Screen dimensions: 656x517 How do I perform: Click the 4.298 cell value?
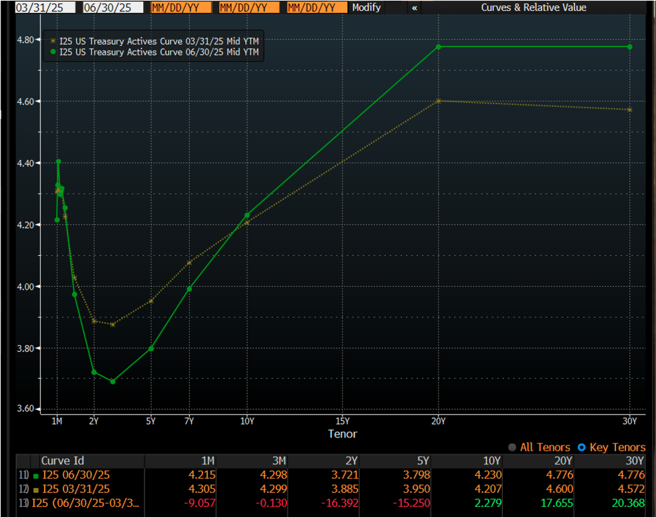coord(274,474)
